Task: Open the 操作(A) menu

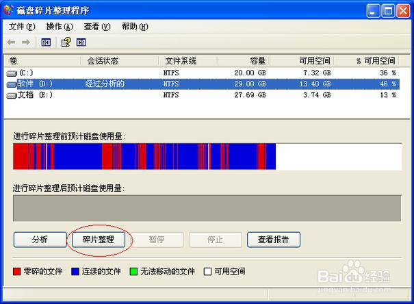Action: tap(60, 27)
